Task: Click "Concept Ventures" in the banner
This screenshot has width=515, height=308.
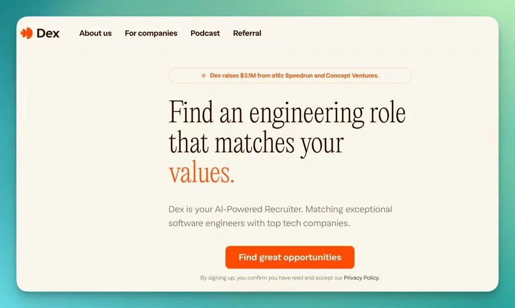Action: click(x=352, y=76)
